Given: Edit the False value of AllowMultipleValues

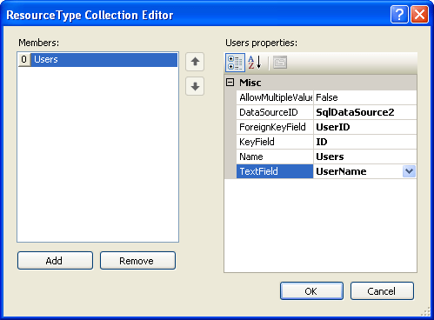Looking at the screenshot, I should 365,97.
